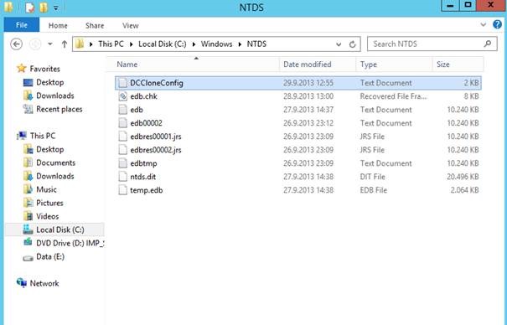The height and width of the screenshot is (325, 507).
Task: Go up one folder level
Action: tap(65, 44)
